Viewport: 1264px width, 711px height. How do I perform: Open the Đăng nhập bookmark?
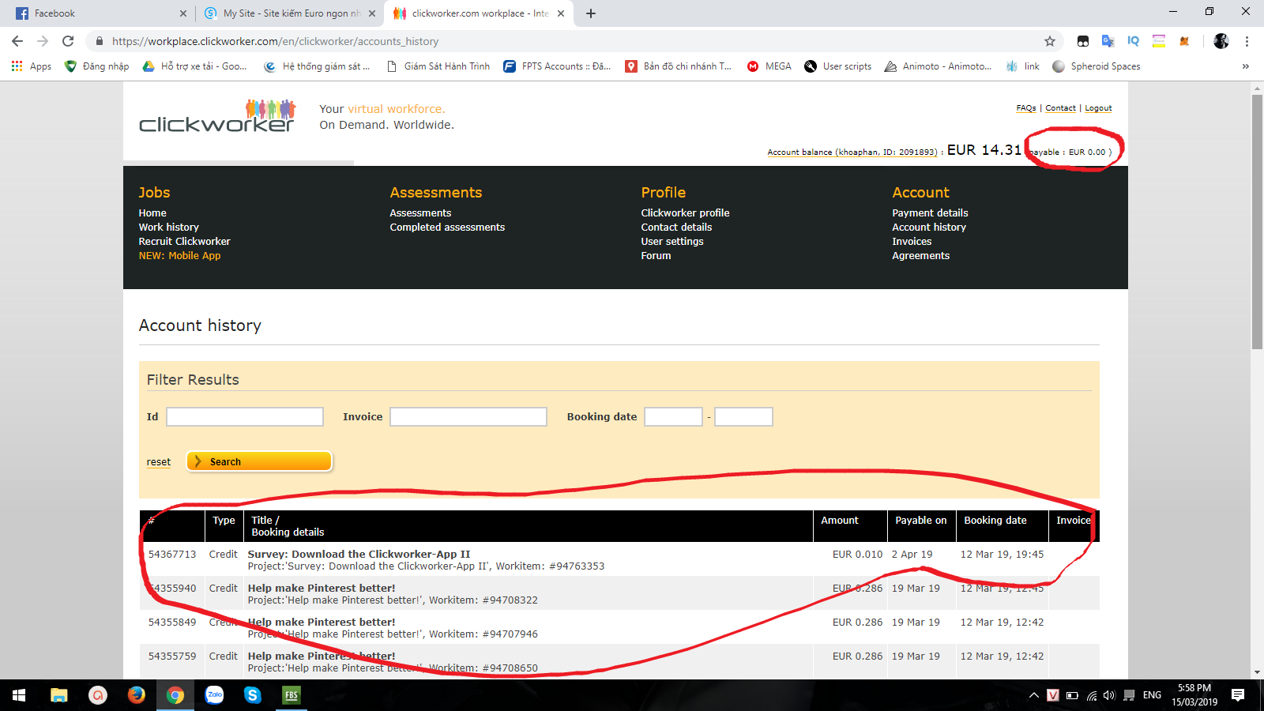(x=96, y=66)
